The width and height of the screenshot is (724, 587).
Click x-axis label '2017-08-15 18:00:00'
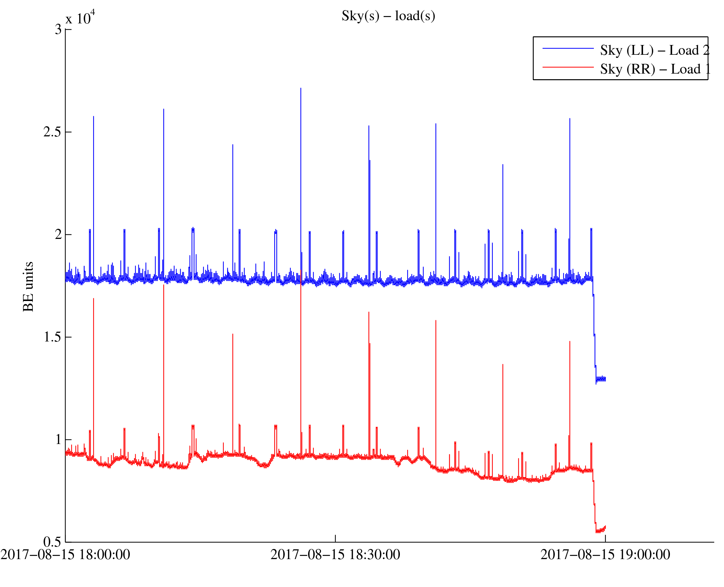click(65, 555)
